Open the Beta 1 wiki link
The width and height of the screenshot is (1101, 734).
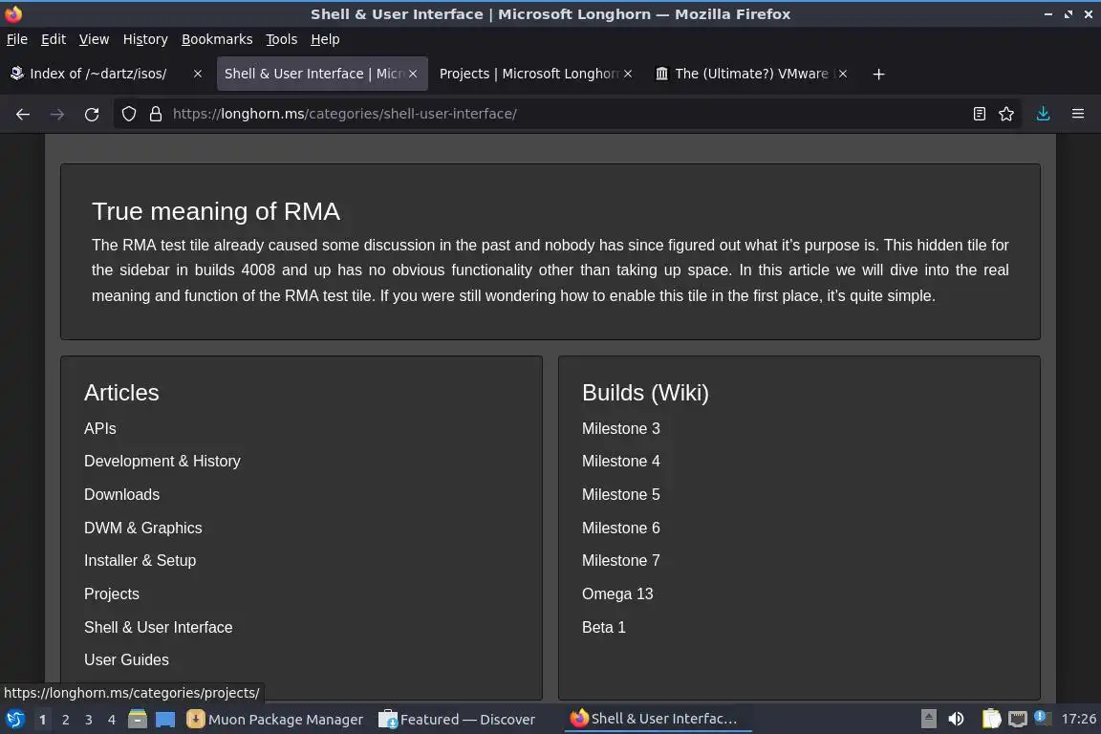[603, 627]
